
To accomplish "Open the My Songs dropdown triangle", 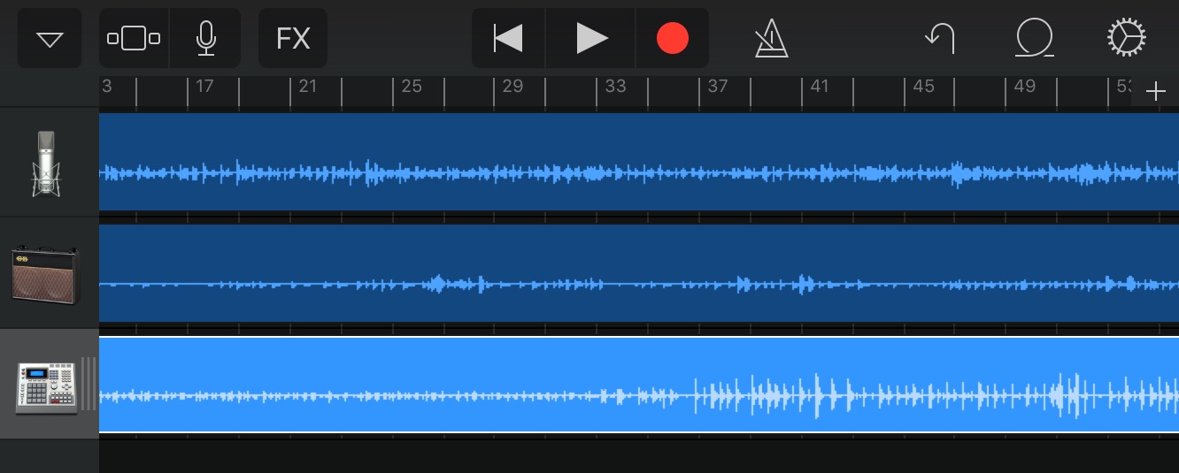I will click(50, 39).
